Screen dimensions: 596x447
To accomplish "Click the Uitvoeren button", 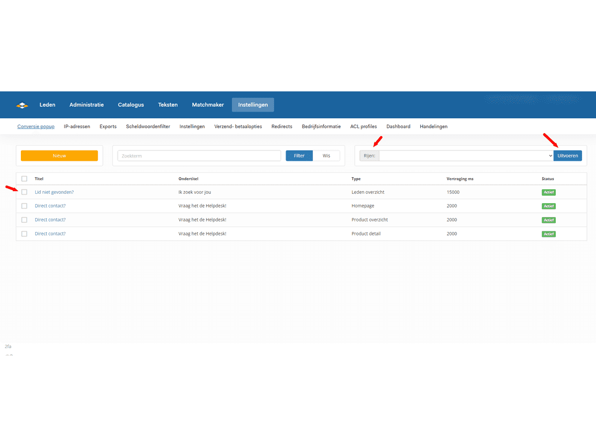I will [568, 156].
